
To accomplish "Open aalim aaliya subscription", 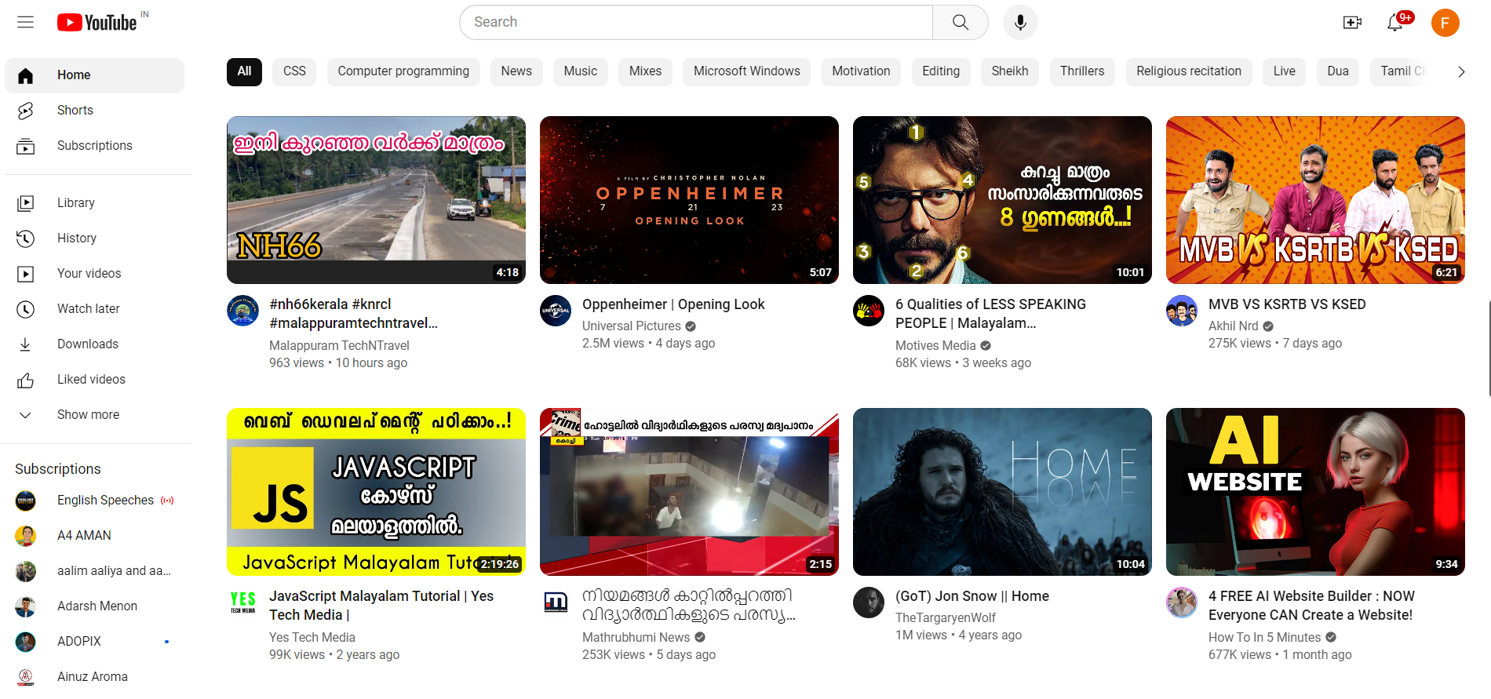I will (x=94, y=571).
